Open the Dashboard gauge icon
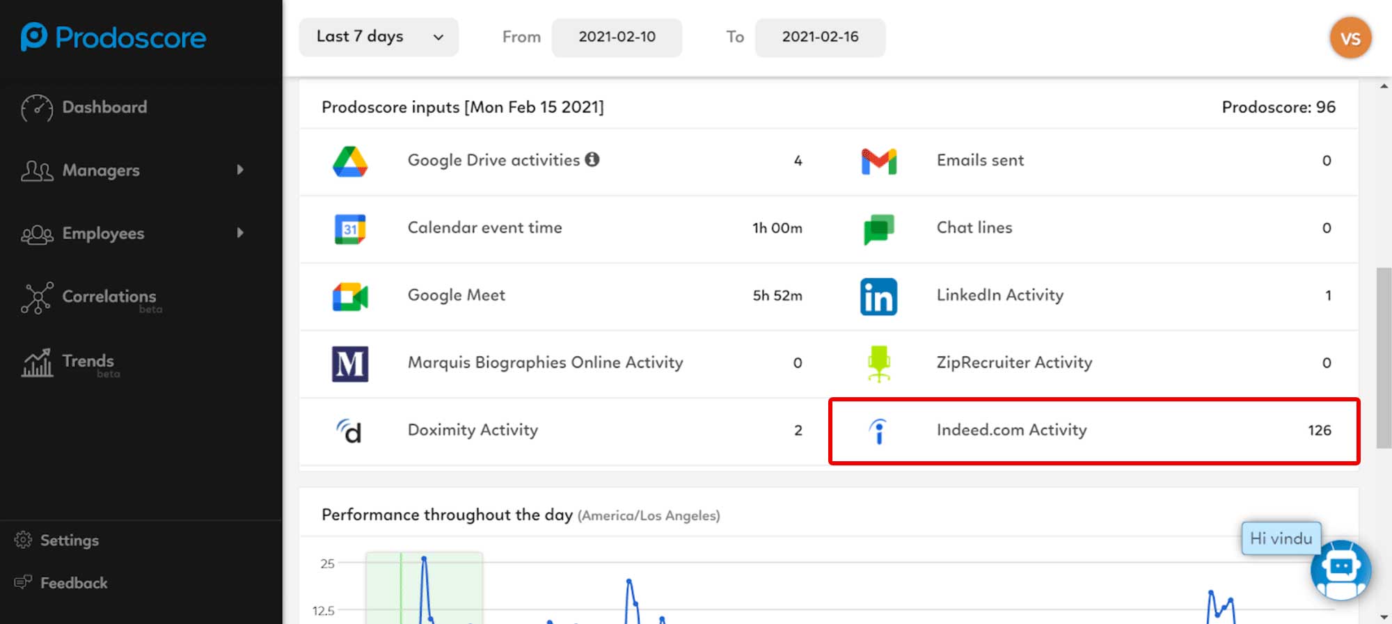This screenshot has height=624, width=1392. pos(37,108)
